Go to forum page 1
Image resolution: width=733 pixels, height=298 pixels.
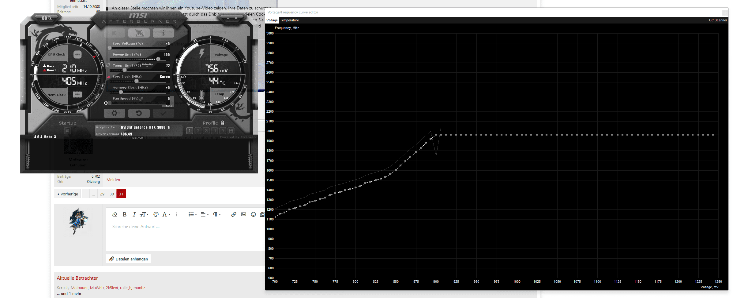click(86, 194)
